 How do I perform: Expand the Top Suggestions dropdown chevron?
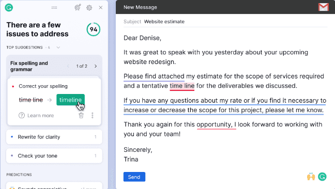point(58,48)
